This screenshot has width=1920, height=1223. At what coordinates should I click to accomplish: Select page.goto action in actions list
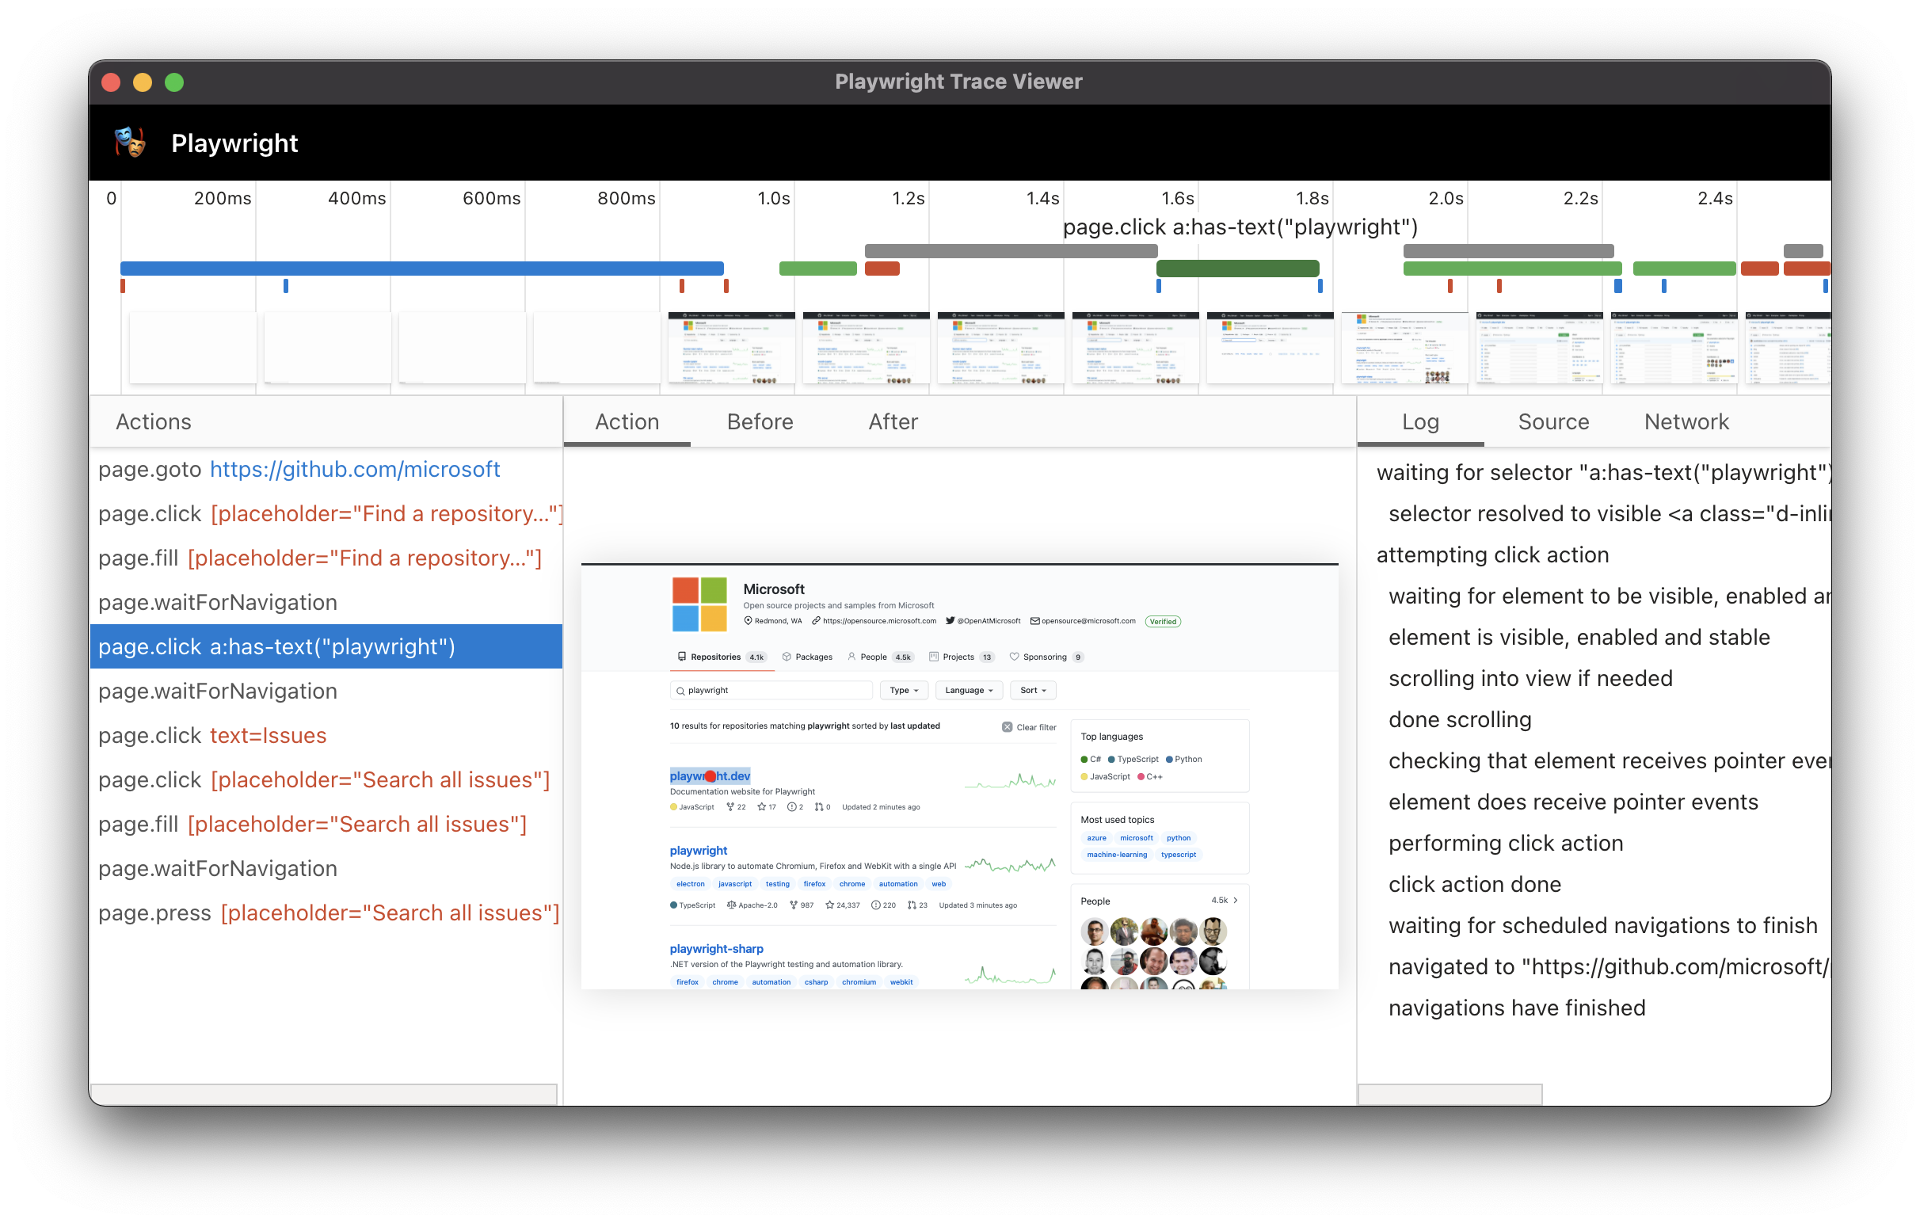[301, 469]
